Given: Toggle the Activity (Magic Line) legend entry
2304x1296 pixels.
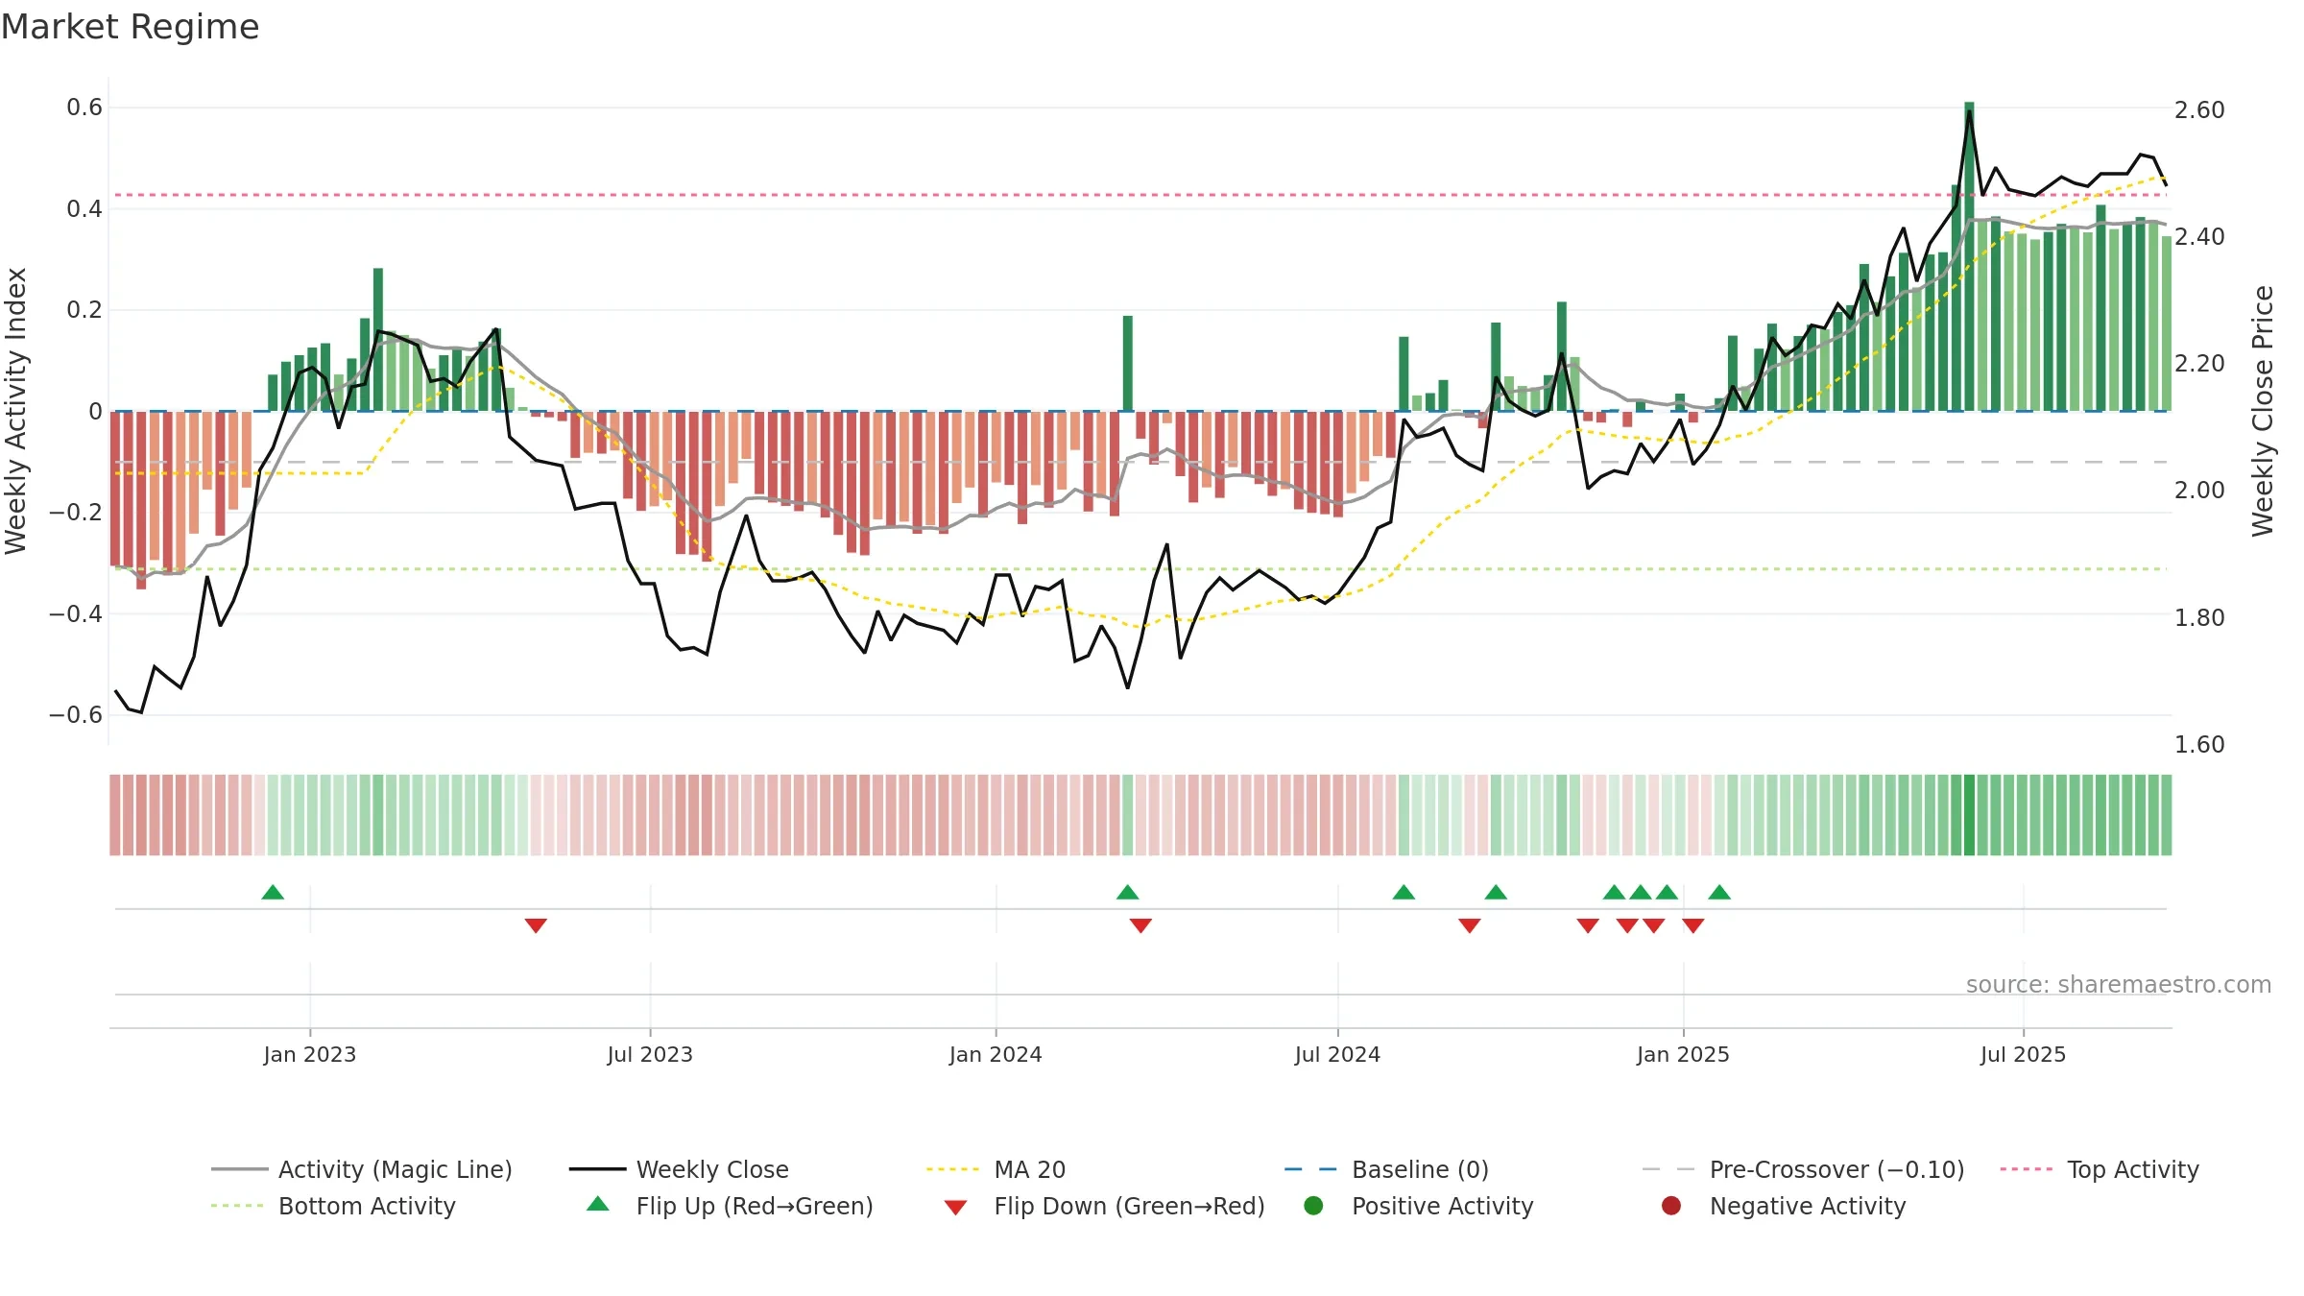Looking at the screenshot, I should point(362,1169).
